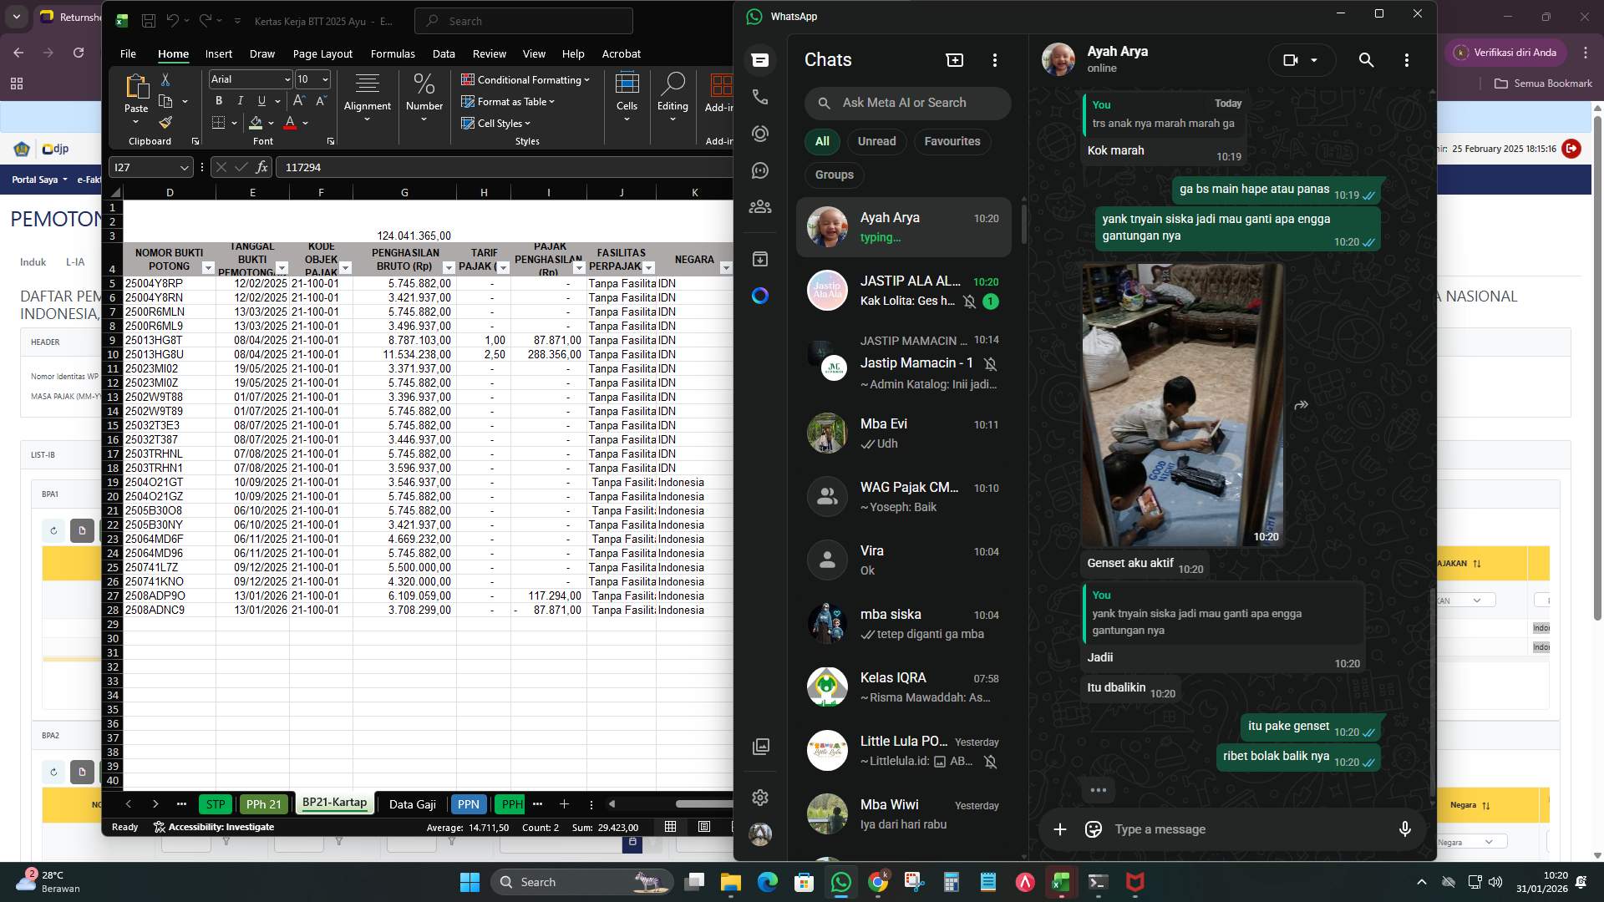Switch to the Formulas ribbon tab
The width and height of the screenshot is (1604, 902).
(x=393, y=53)
